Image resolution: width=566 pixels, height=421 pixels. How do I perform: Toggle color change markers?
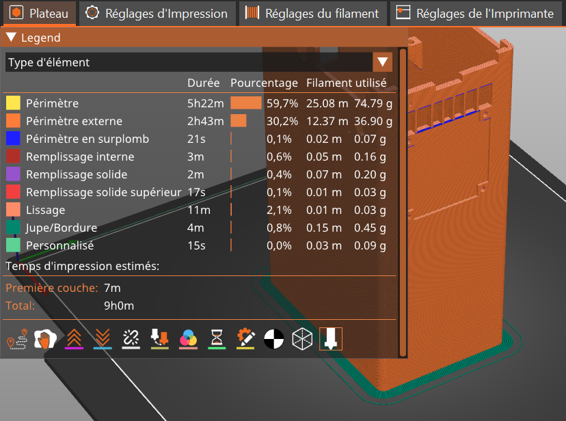click(x=188, y=339)
